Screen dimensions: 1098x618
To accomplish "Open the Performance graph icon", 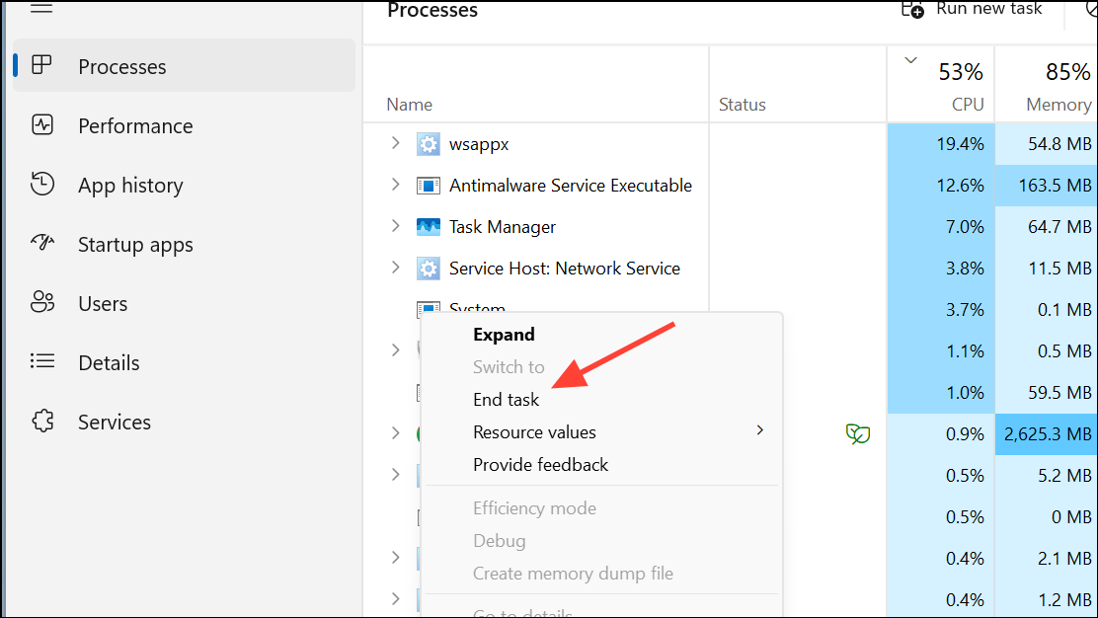I will tap(41, 125).
